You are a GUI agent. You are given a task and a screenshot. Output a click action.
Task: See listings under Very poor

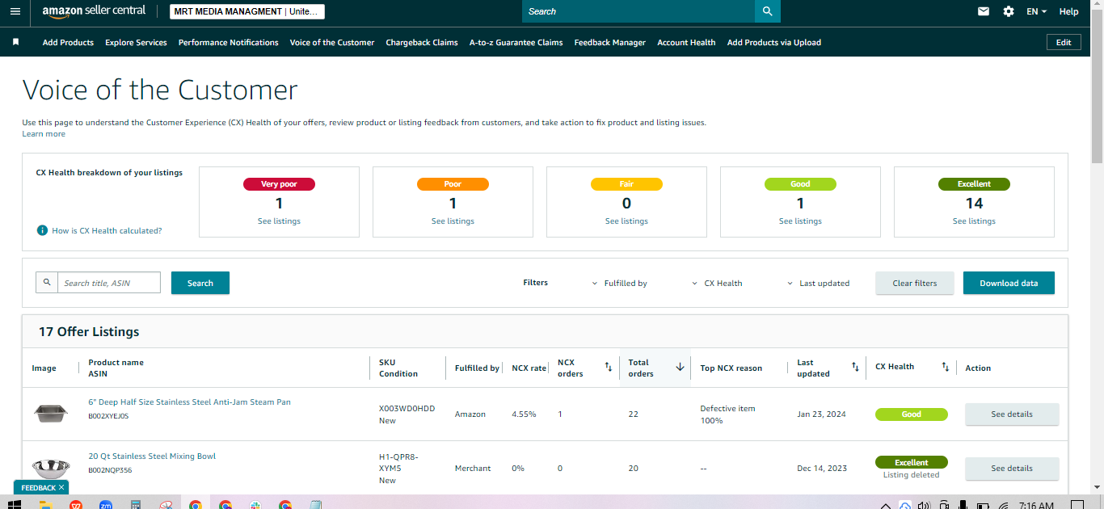point(279,221)
